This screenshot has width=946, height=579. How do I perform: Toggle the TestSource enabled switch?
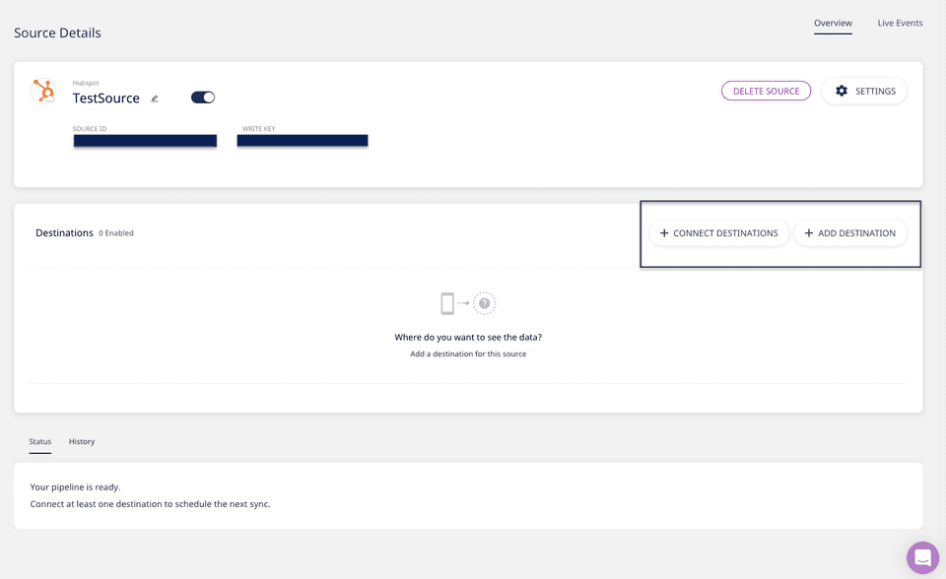pyautogui.click(x=203, y=97)
